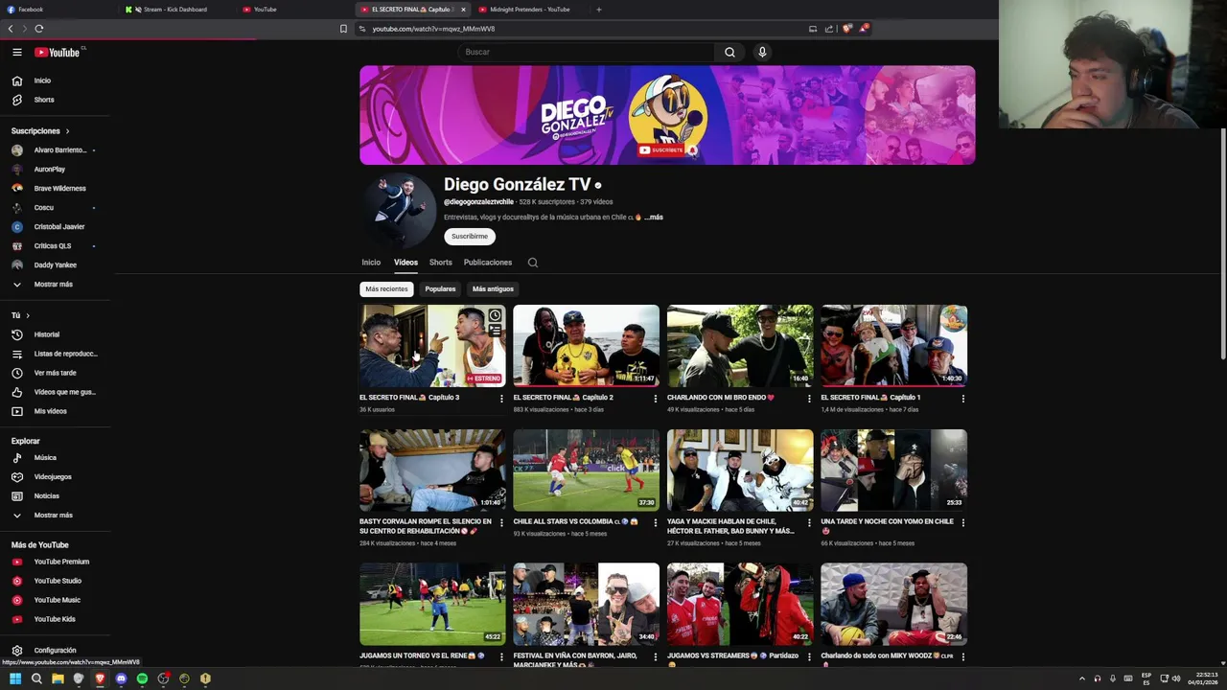The height and width of the screenshot is (690, 1227).
Task: Open taskbar search
Action: 36,678
